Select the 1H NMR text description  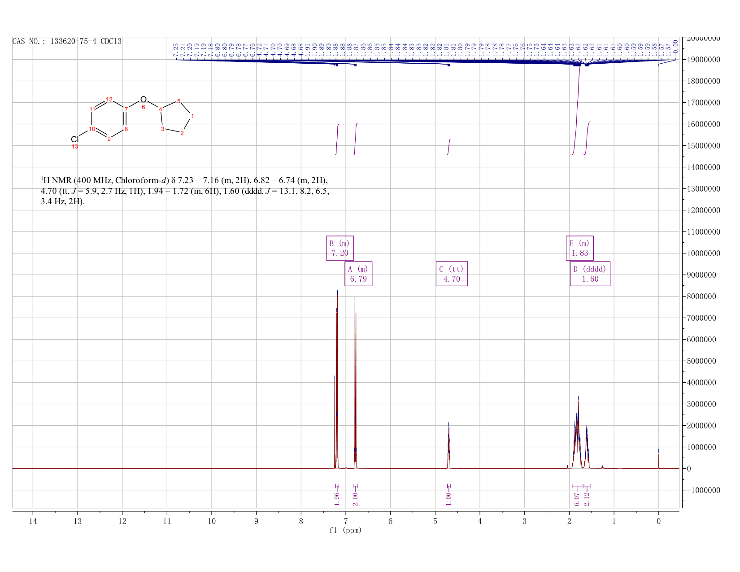tap(185, 191)
